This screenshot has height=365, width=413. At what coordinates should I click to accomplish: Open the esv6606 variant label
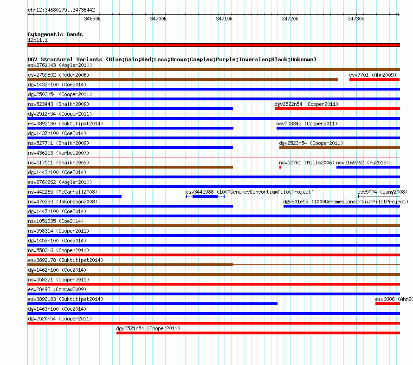(x=394, y=299)
